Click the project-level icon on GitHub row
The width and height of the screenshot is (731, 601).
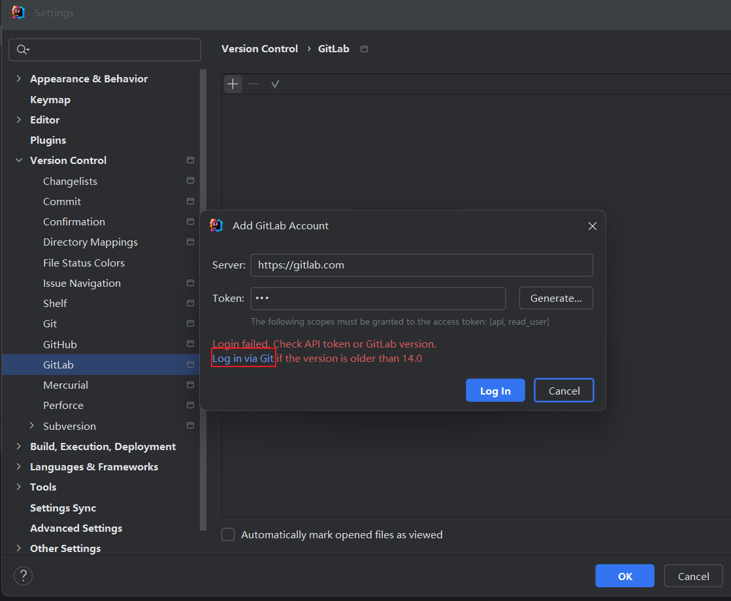click(x=190, y=344)
